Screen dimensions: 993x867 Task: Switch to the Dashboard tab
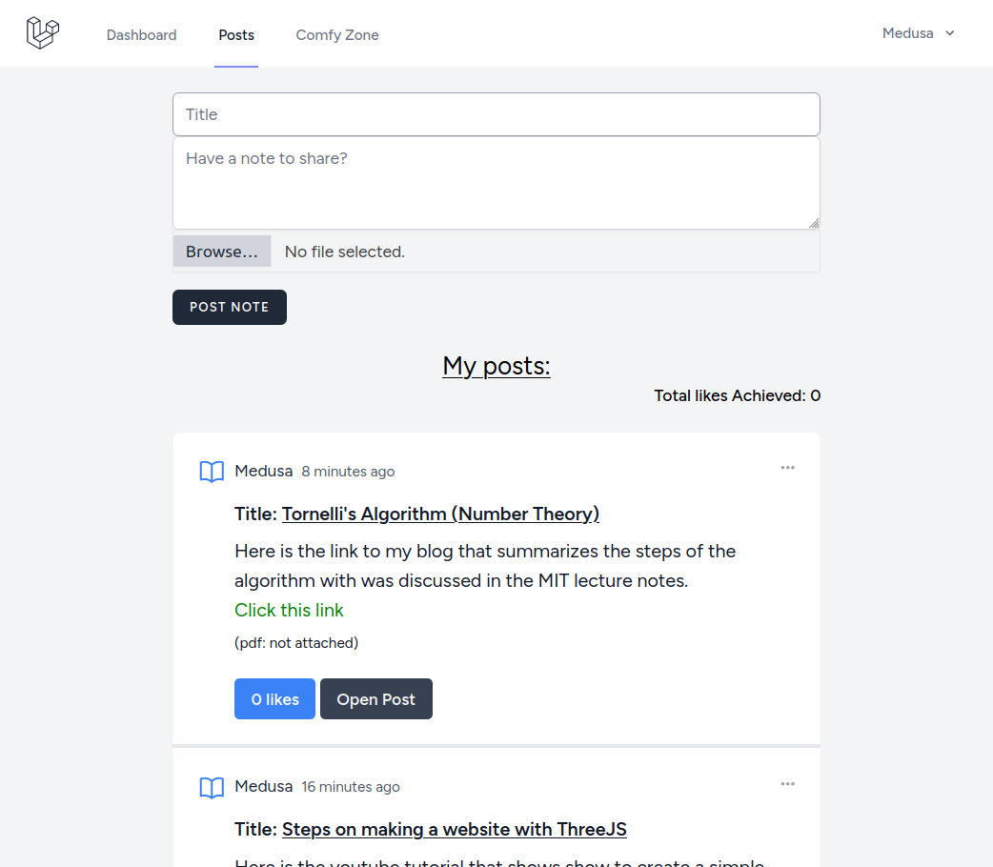click(141, 34)
